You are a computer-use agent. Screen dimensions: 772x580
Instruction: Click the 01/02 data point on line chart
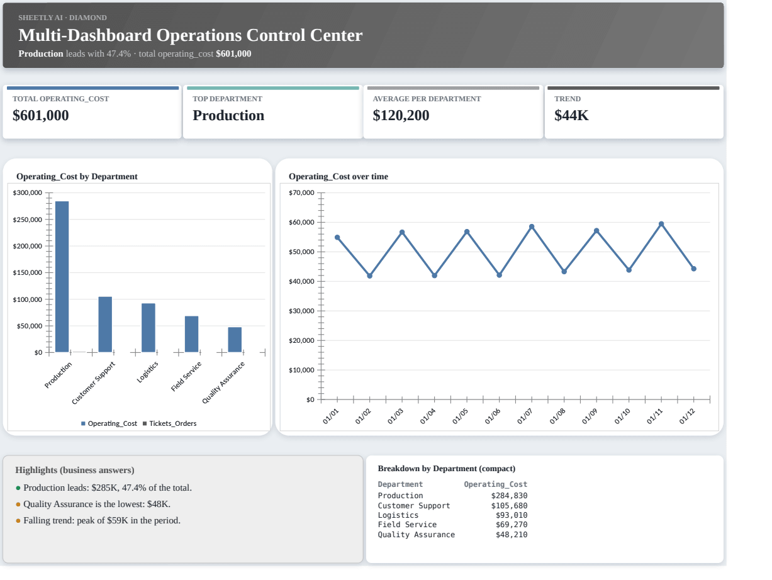369,276
